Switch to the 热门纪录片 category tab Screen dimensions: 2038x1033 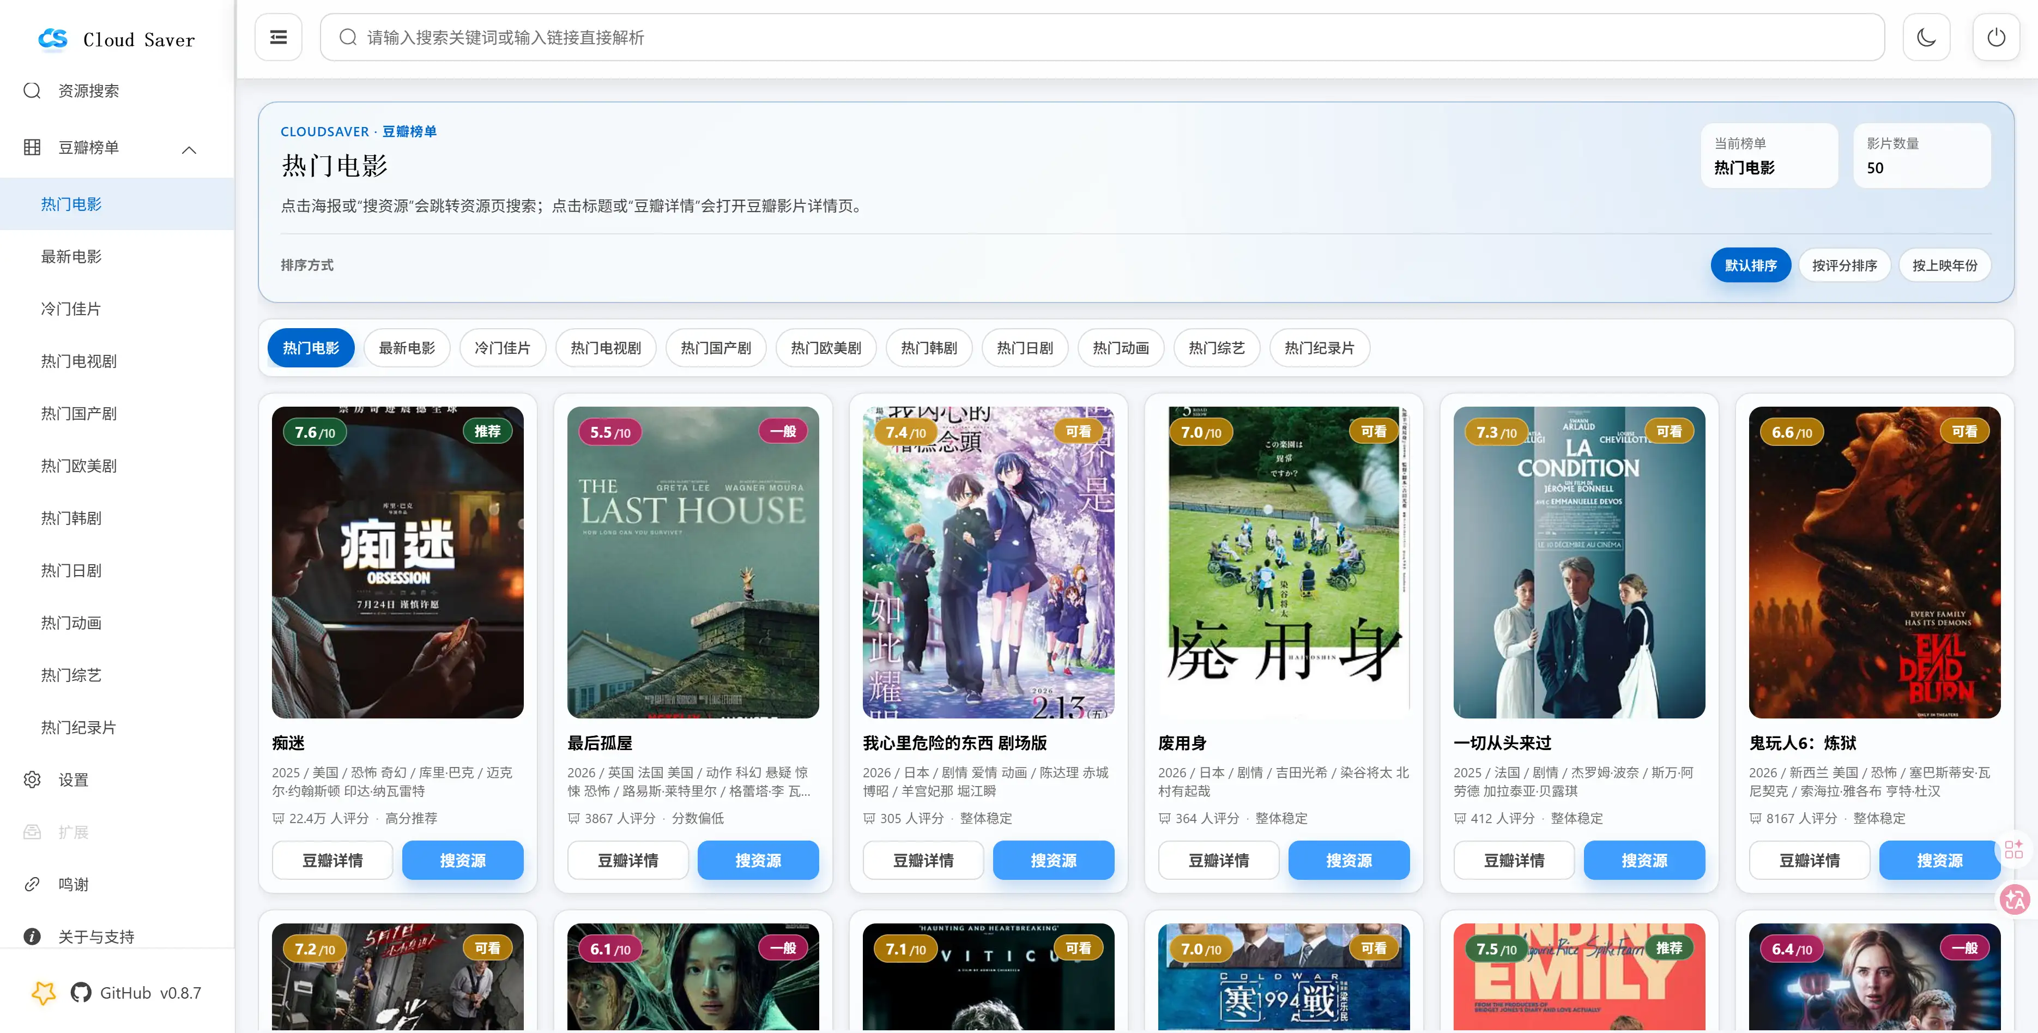click(x=1320, y=348)
